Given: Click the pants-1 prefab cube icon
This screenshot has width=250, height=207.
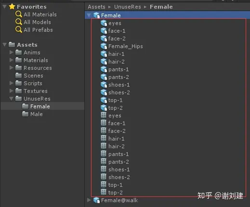Looking at the screenshot, I should (104, 69).
